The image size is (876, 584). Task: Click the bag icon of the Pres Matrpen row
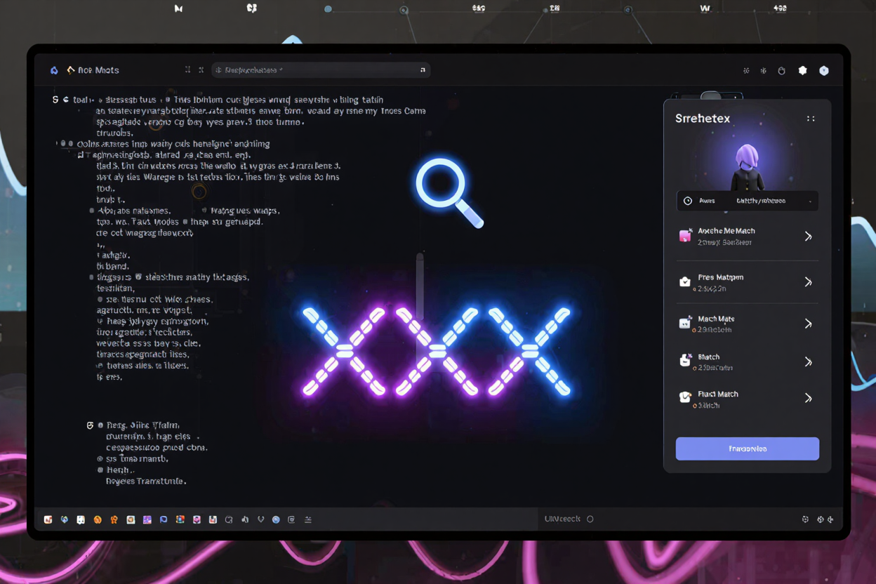(684, 282)
